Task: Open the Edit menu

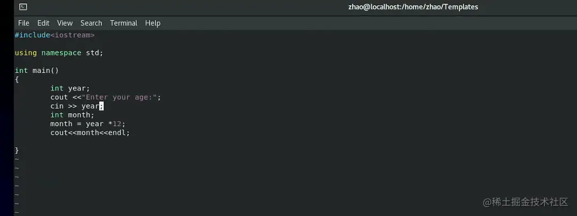Action: coord(43,23)
